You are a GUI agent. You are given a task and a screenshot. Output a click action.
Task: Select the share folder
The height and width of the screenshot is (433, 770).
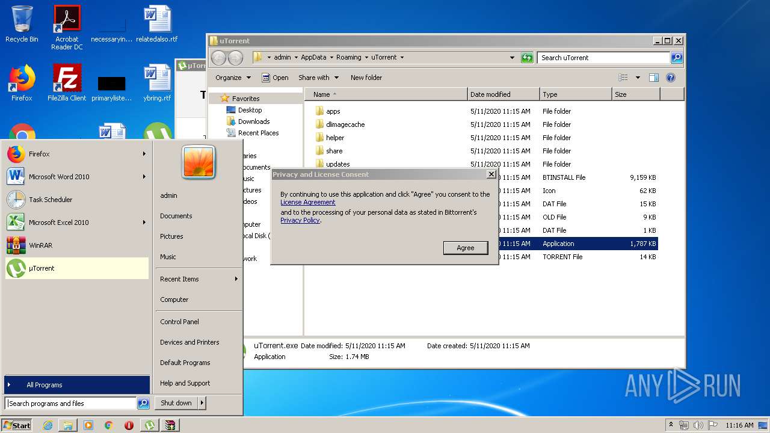(334, 151)
